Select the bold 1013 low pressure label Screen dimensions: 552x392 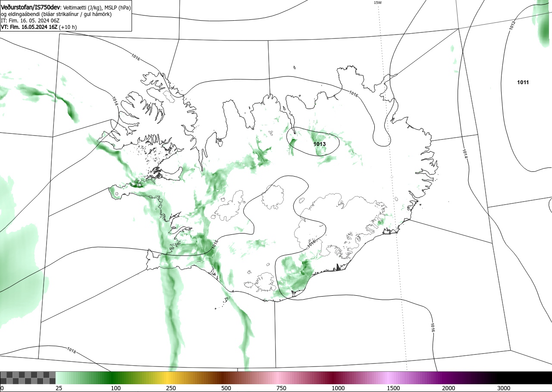[x=320, y=144]
